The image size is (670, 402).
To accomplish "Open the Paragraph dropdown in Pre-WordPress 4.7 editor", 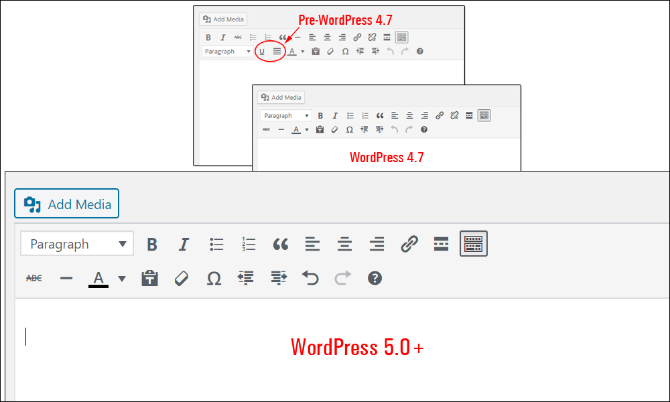I will [227, 52].
